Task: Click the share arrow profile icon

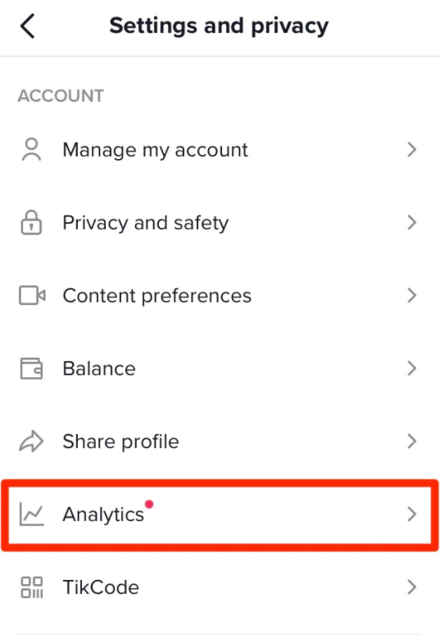Action: pyautogui.click(x=31, y=441)
